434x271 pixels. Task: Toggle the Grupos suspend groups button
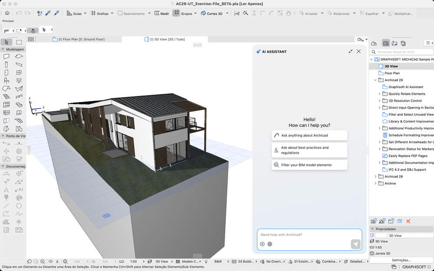click(176, 13)
